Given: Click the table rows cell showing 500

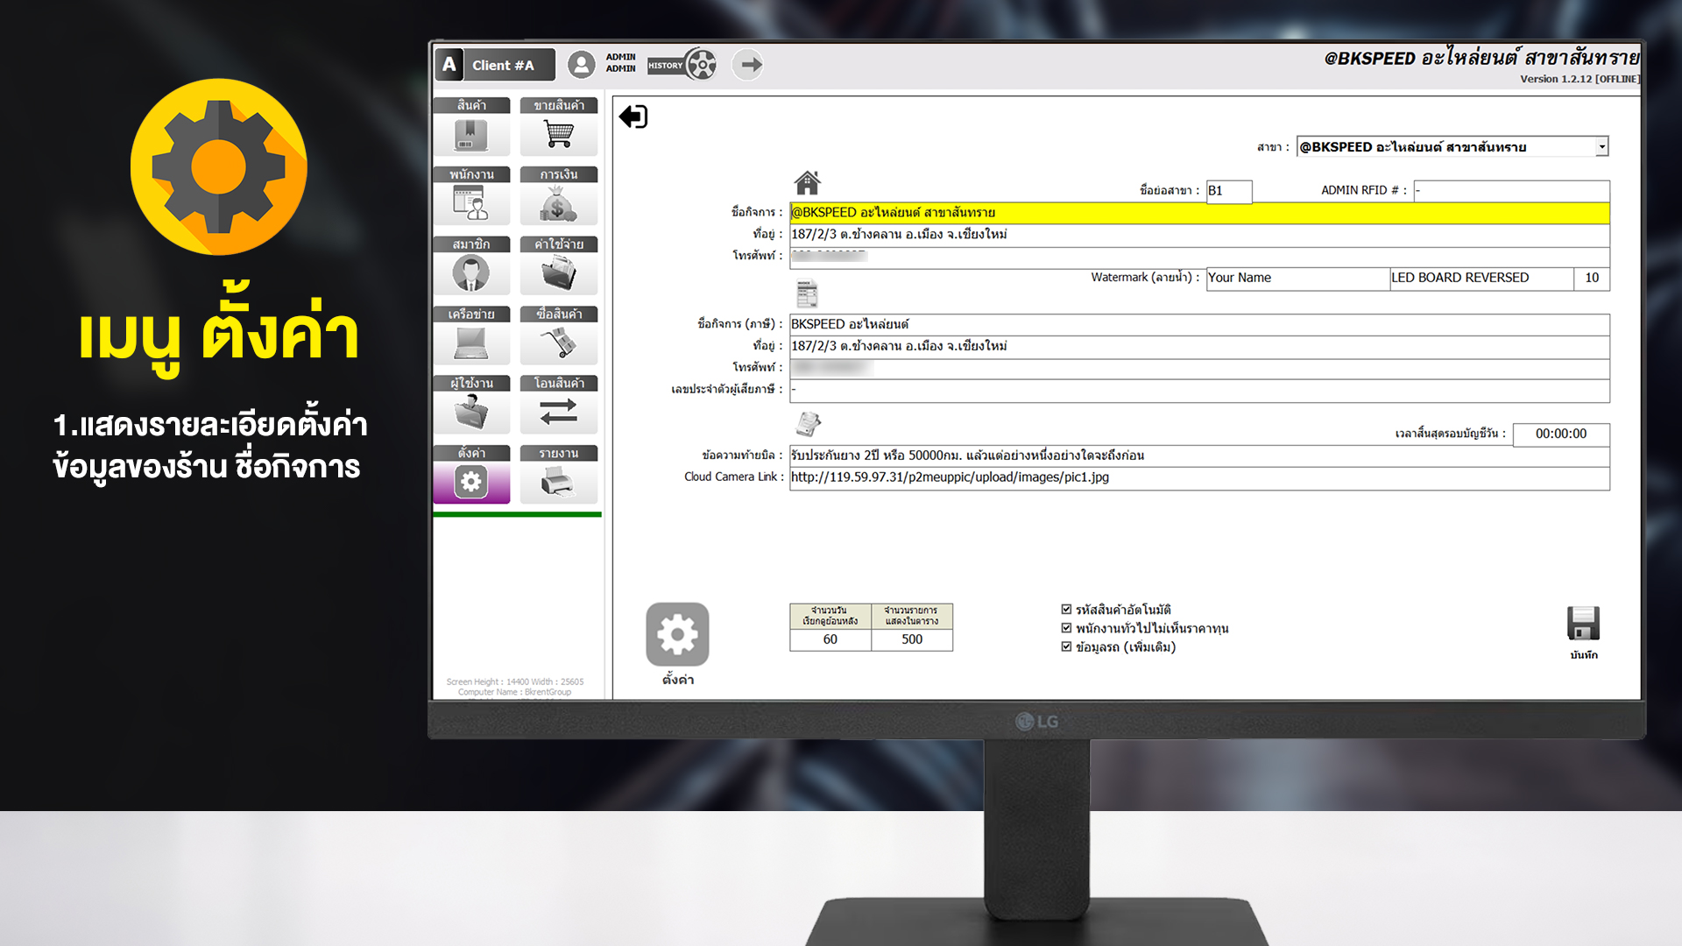Looking at the screenshot, I should [x=912, y=640].
